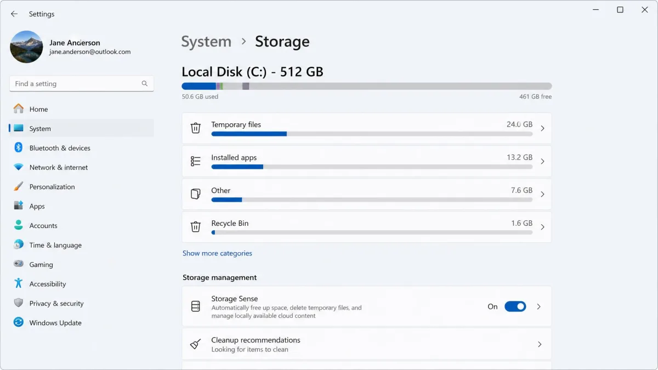Click the Time & language globe icon
This screenshot has width=658, height=370.
19,244
